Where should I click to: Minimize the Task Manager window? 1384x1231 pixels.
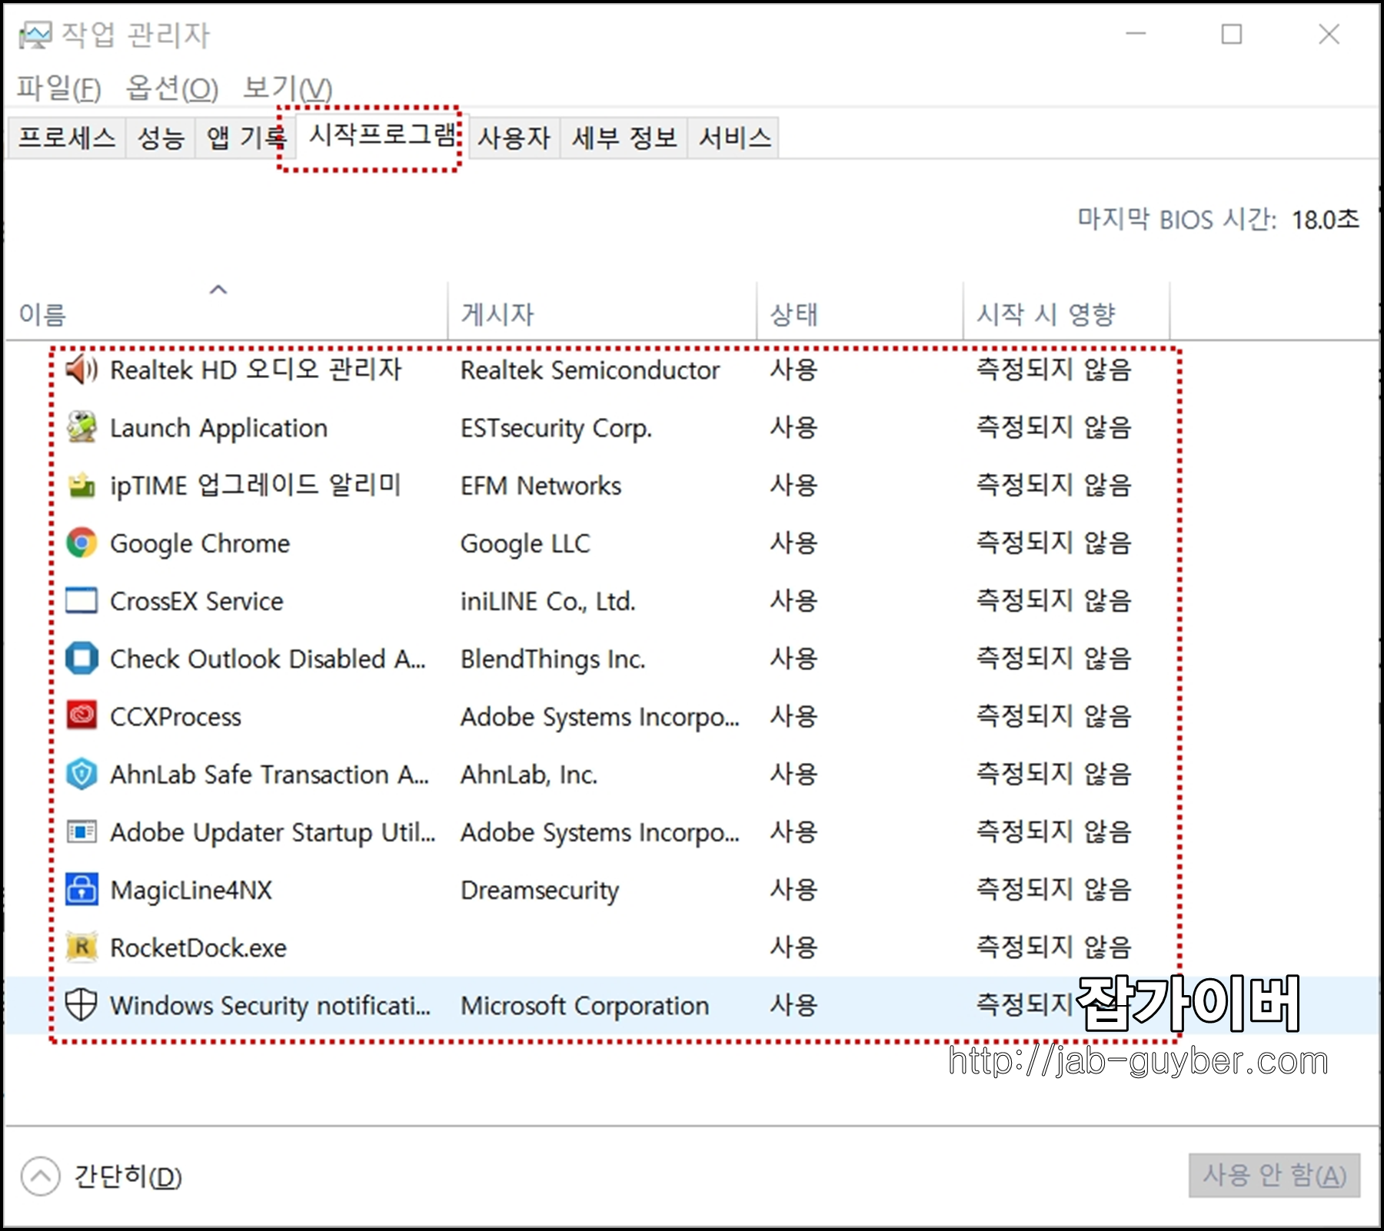(1136, 34)
